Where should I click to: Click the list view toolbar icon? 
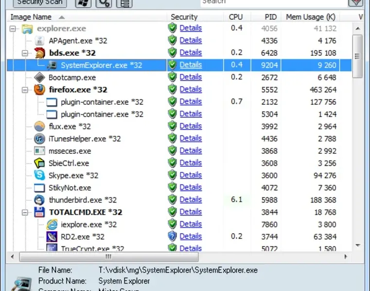pos(124,3)
